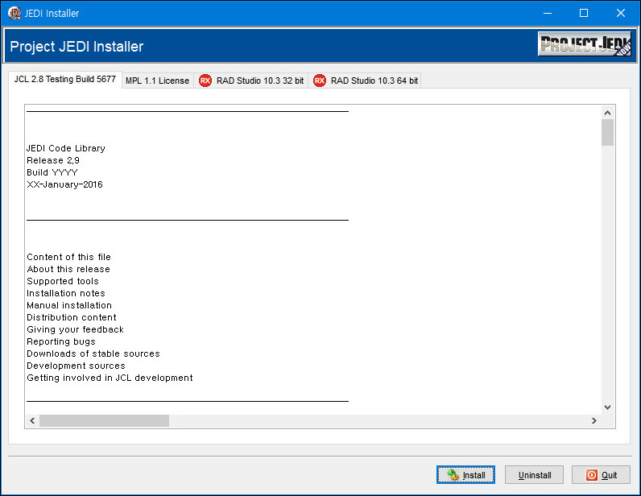Click the 'Distribution content' line
Viewport: 641px width, 496px height.
(x=72, y=317)
